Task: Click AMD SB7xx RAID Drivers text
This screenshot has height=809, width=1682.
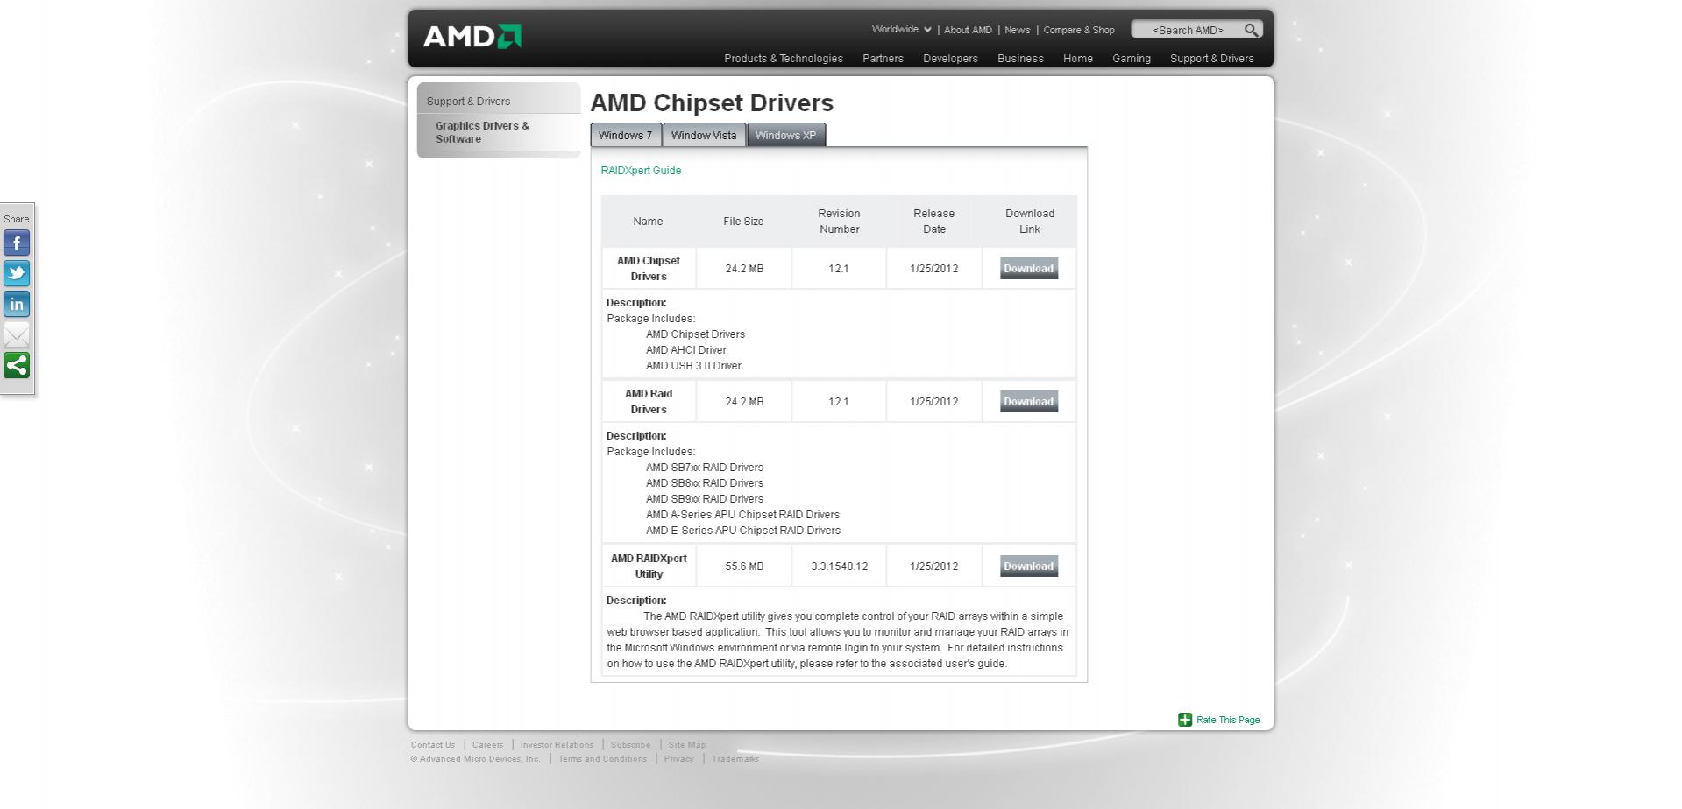Action: tap(705, 468)
